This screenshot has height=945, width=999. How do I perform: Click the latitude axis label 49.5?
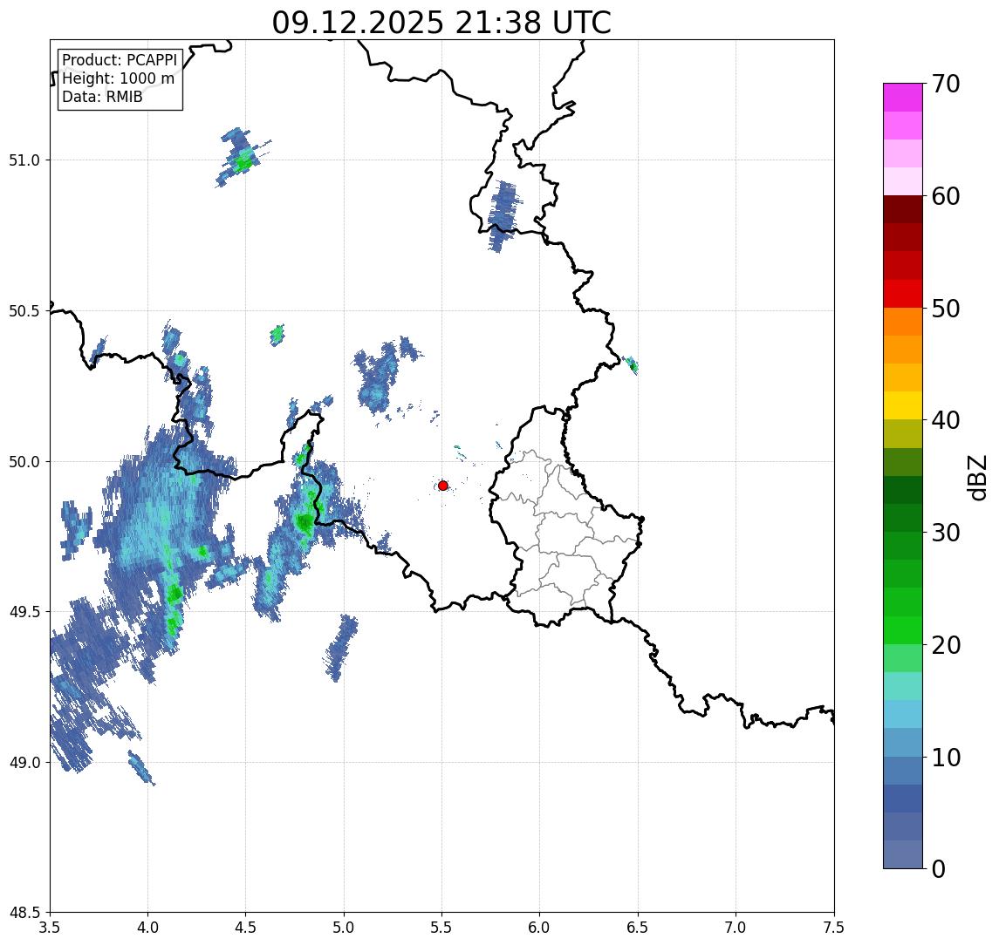pyautogui.click(x=24, y=612)
